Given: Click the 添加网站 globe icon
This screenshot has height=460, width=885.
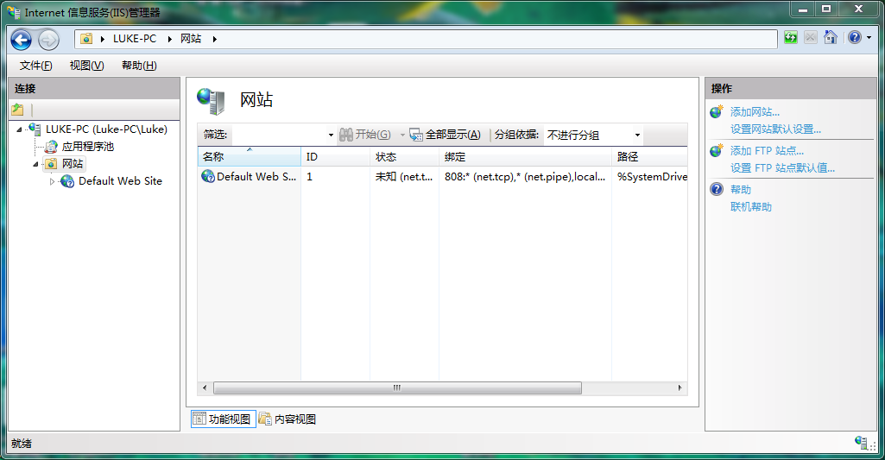Looking at the screenshot, I should 717,111.
